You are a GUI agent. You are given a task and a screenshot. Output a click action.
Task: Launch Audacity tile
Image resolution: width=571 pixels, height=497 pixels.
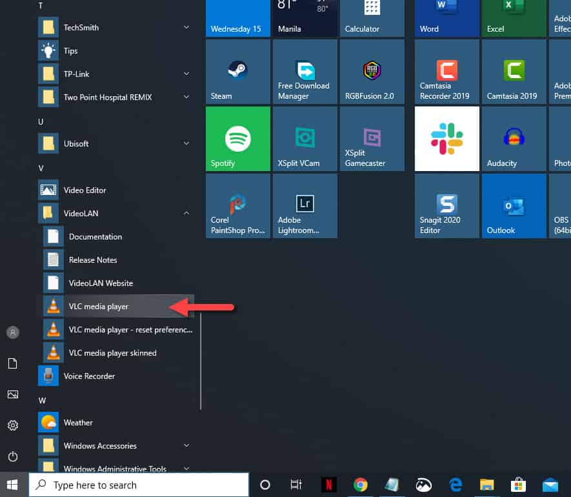click(514, 139)
